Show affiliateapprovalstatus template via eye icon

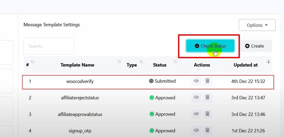pyautogui.click(x=196, y=114)
